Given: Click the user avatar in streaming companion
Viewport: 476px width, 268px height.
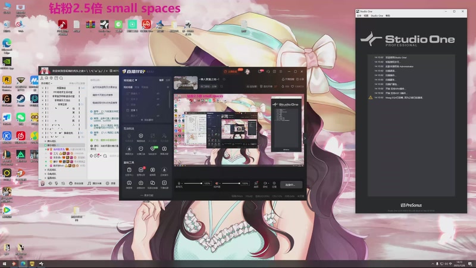Looking at the screenshot, I should [248, 71].
